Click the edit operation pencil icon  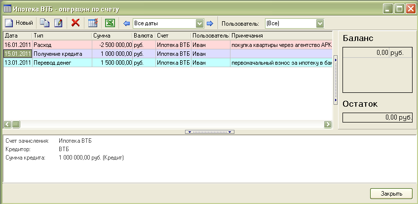pos(58,23)
